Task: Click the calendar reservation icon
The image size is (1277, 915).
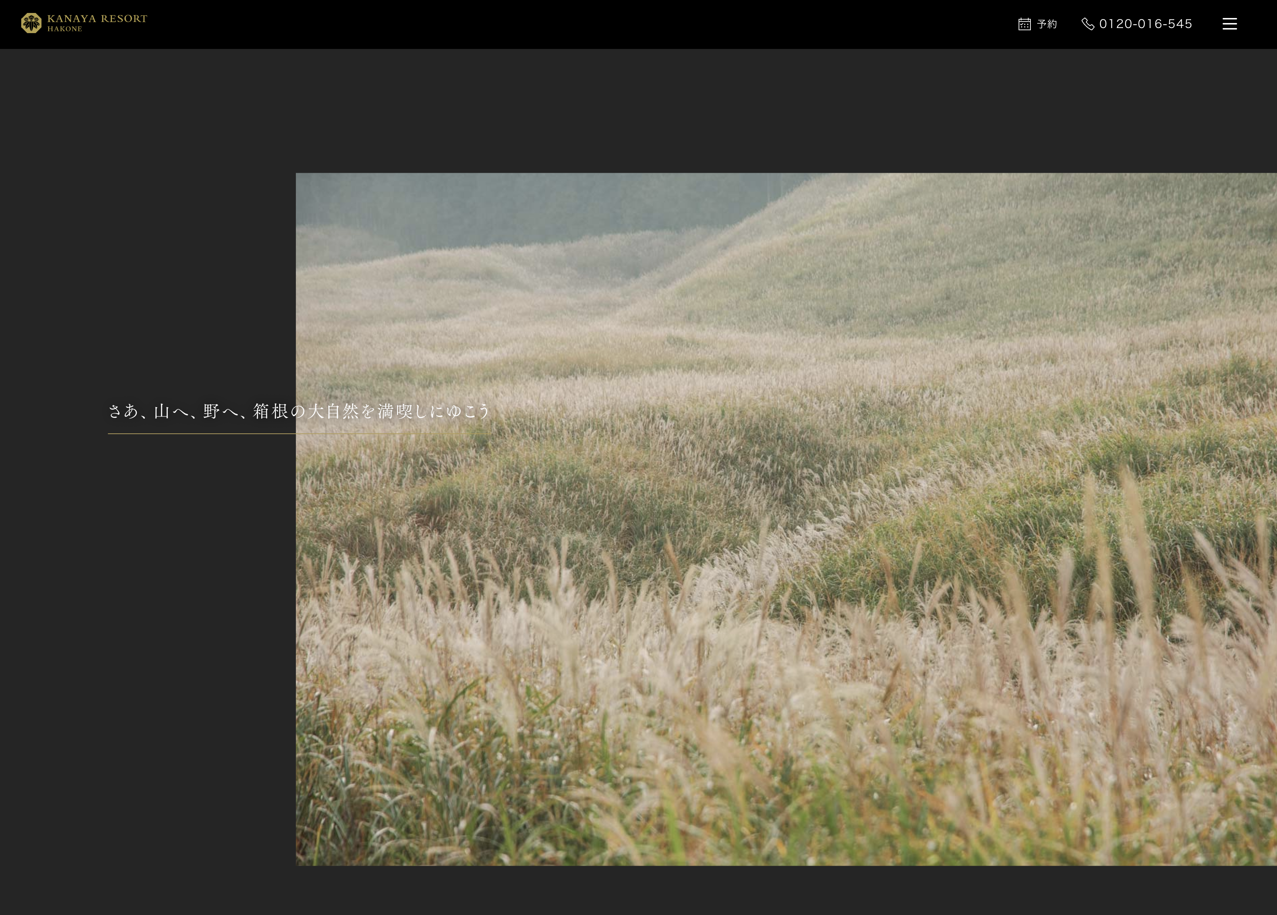Action: (1024, 24)
